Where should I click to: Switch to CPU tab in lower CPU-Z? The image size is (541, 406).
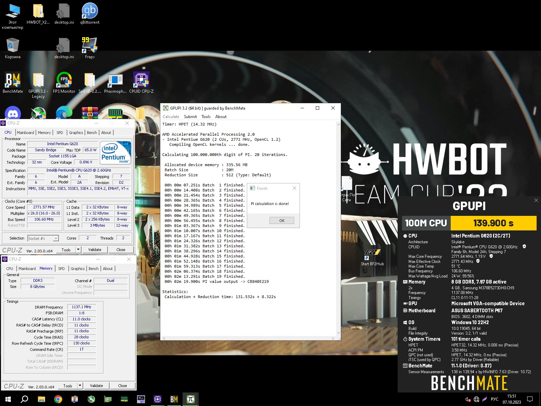pyautogui.click(x=10, y=269)
